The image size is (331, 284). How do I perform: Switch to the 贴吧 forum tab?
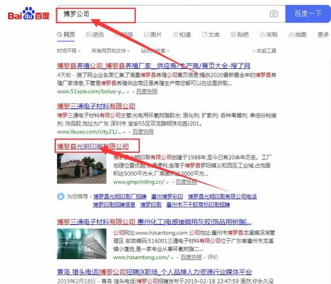pos(240,35)
